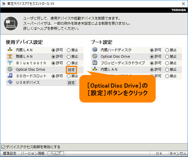The image size is (188, 157).
Task: Select 許可 for 無線LAN
Action: pos(53,57)
